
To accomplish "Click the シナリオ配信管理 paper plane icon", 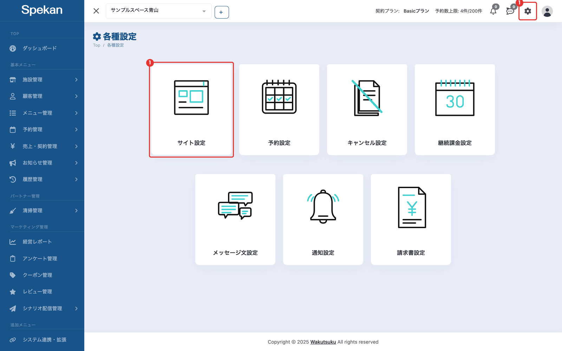I will point(13,309).
